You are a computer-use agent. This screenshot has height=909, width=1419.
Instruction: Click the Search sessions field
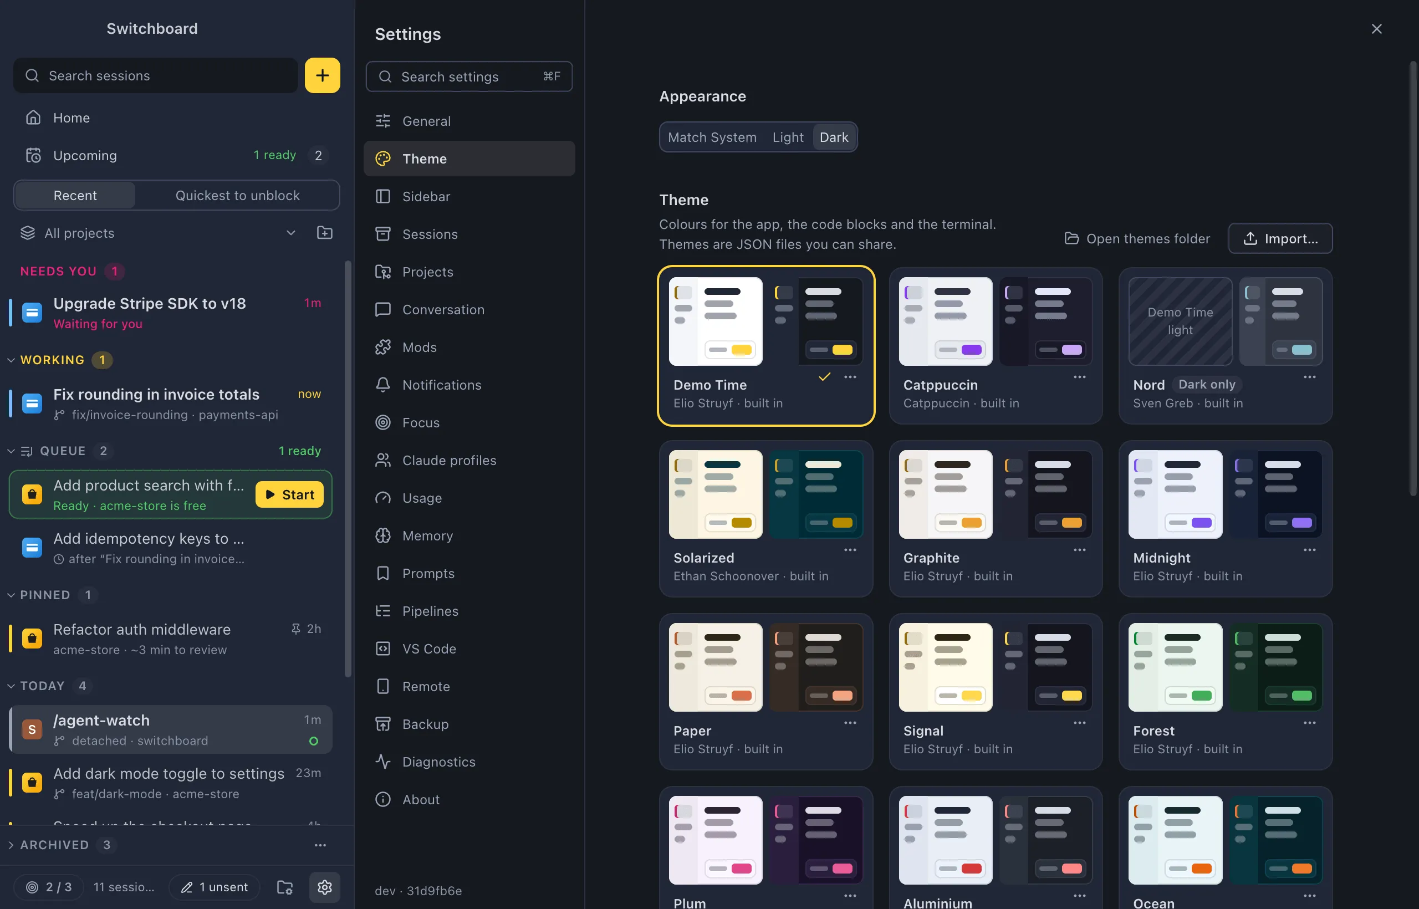point(156,75)
